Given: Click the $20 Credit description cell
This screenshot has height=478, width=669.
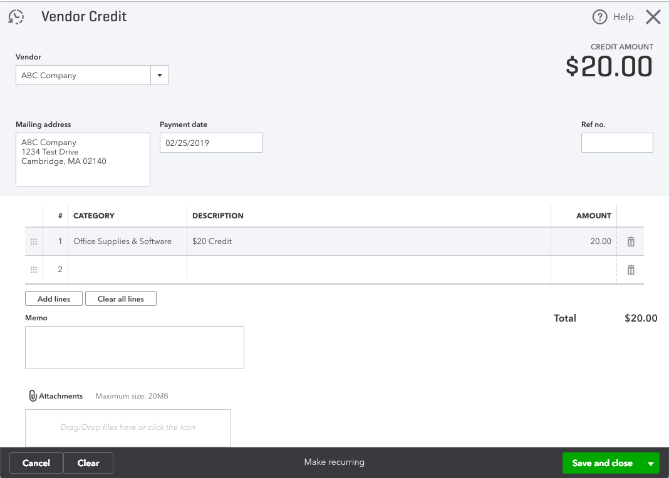Looking at the screenshot, I should coord(368,242).
